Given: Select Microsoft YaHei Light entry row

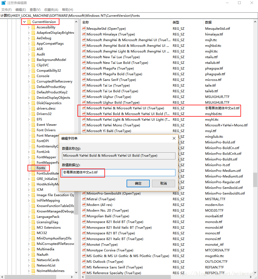Looking at the screenshot, I should [128, 119].
